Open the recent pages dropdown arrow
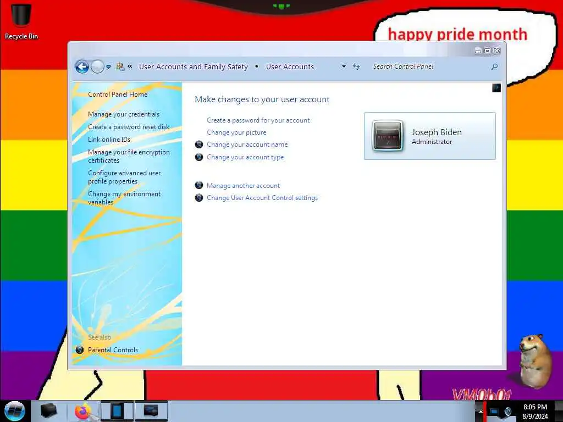This screenshot has width=563, height=422. click(x=108, y=66)
